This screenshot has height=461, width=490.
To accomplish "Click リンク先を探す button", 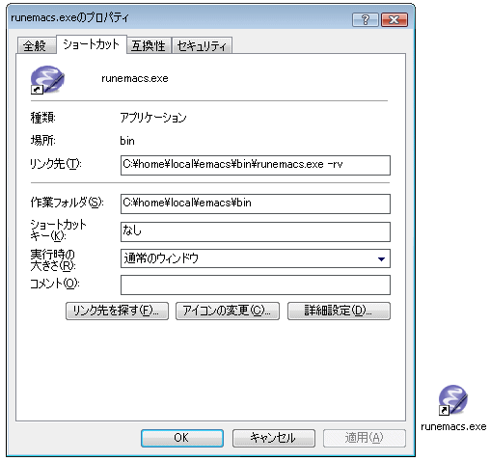I will pyautogui.click(x=117, y=311).
